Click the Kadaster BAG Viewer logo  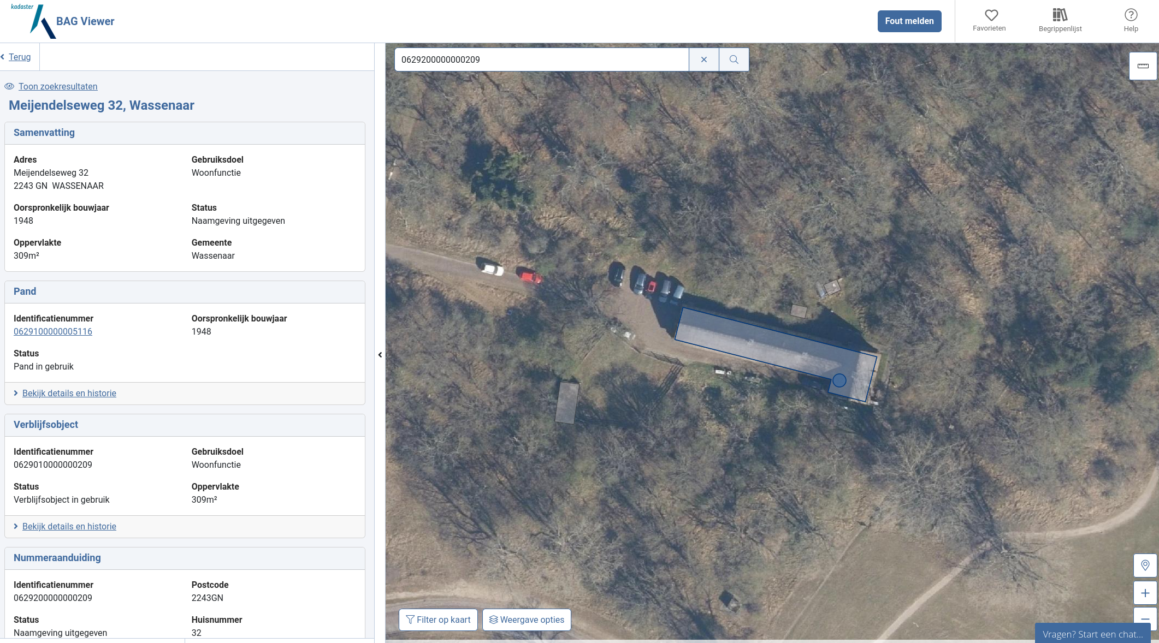pyautogui.click(x=63, y=21)
